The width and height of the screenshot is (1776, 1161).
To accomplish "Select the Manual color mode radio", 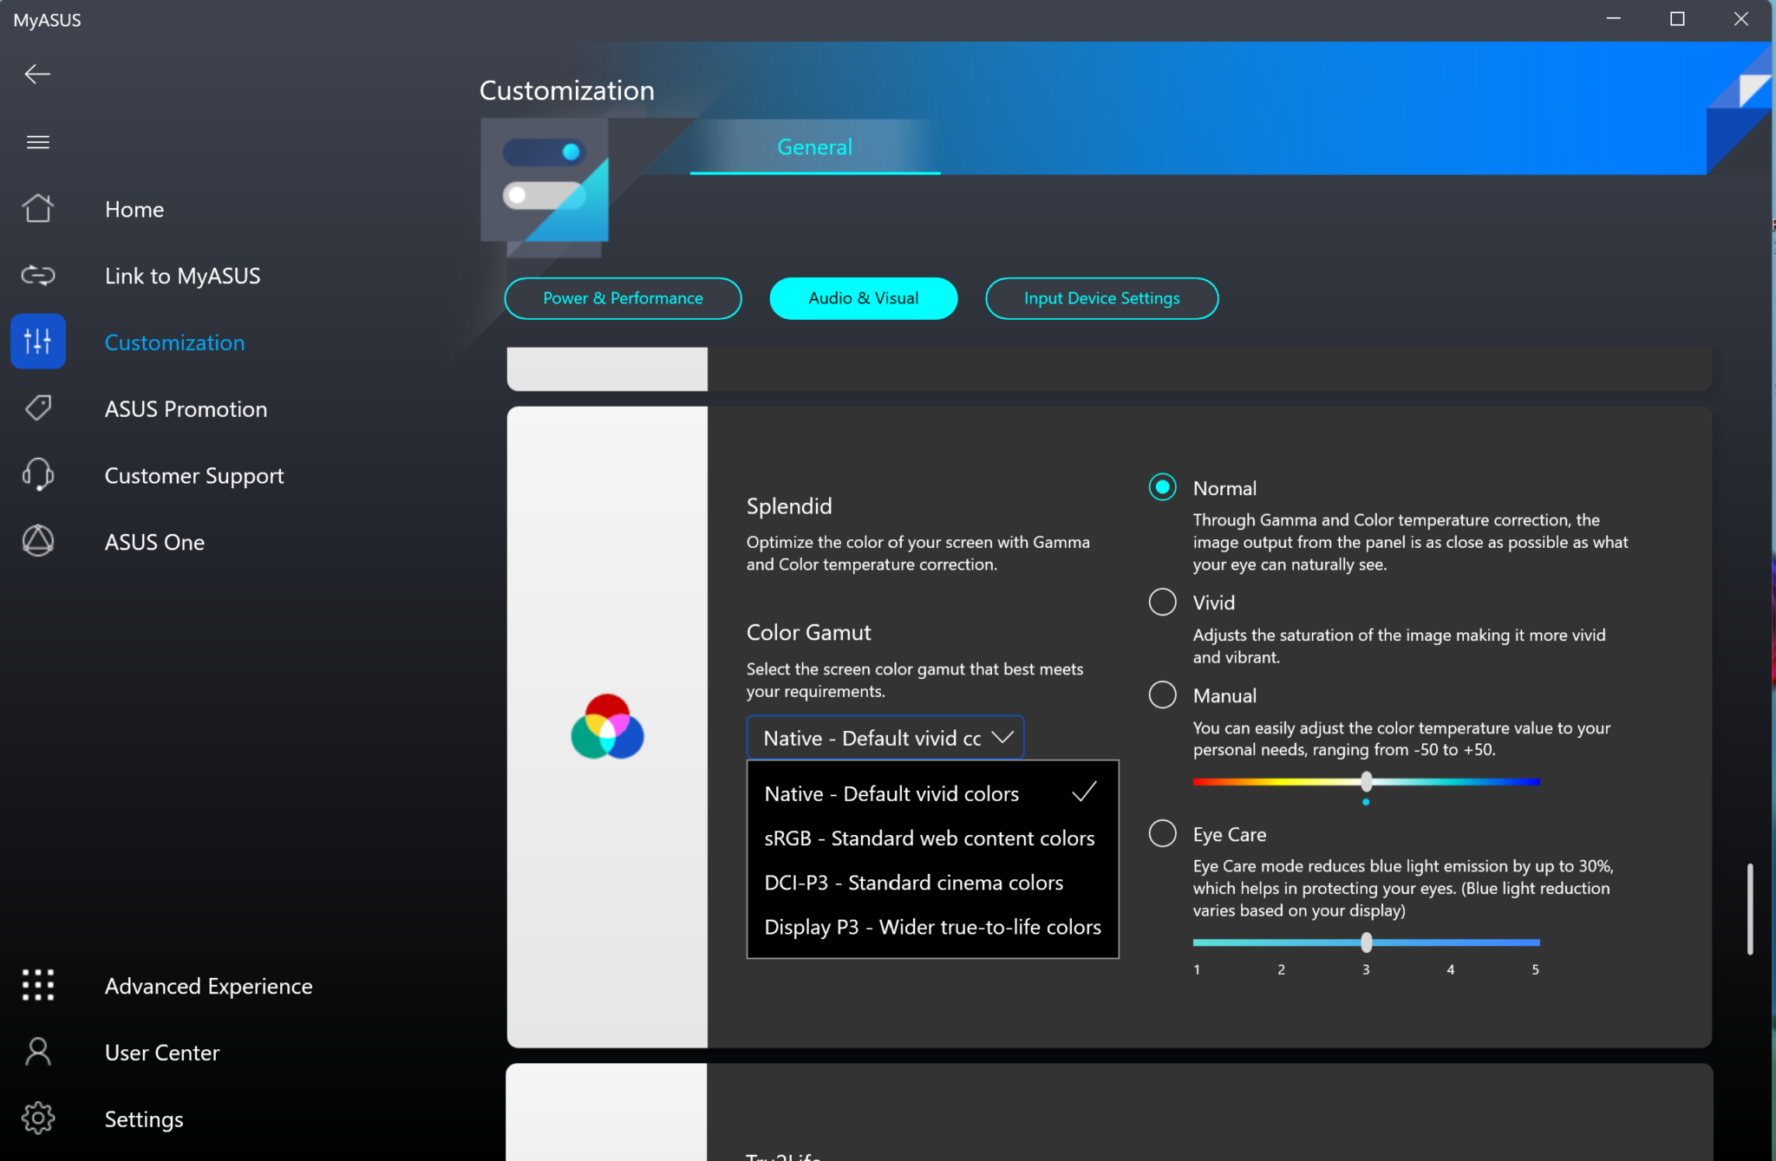I will coord(1162,695).
